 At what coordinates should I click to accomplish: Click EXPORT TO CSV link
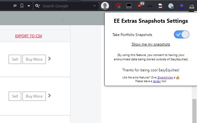(29, 36)
